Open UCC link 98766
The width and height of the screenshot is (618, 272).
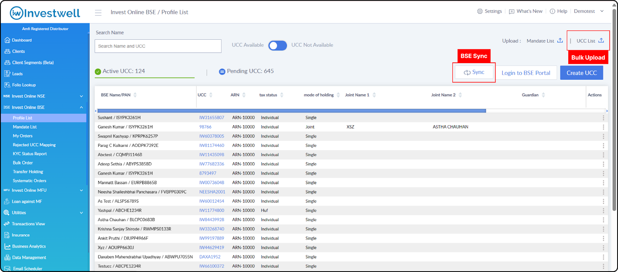pyautogui.click(x=205, y=127)
